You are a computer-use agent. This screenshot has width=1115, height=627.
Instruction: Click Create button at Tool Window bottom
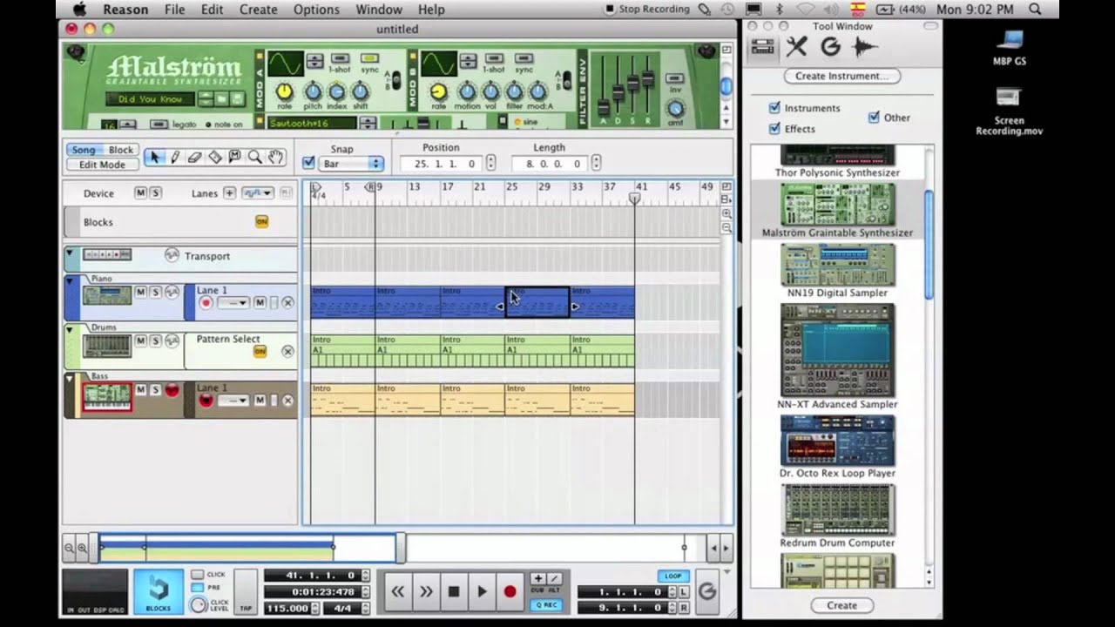pos(841,605)
